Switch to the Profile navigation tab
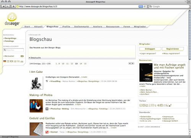The height and width of the screenshot is (138, 191). coord(66,27)
